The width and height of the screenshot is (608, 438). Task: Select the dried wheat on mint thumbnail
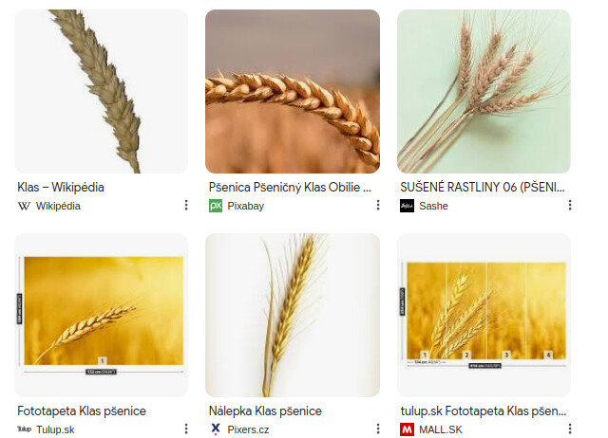click(x=484, y=91)
